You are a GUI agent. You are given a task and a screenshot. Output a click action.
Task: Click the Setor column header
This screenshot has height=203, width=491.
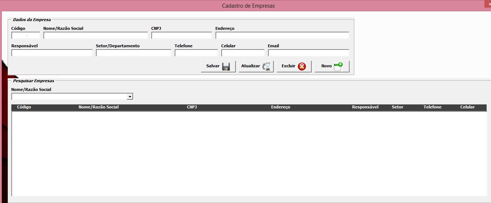pos(397,107)
